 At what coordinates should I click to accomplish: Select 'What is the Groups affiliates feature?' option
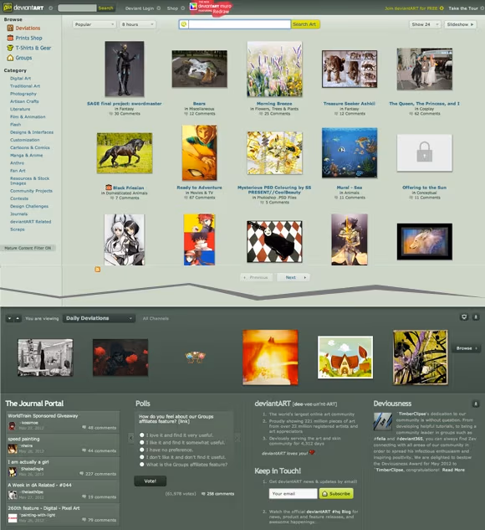click(142, 464)
